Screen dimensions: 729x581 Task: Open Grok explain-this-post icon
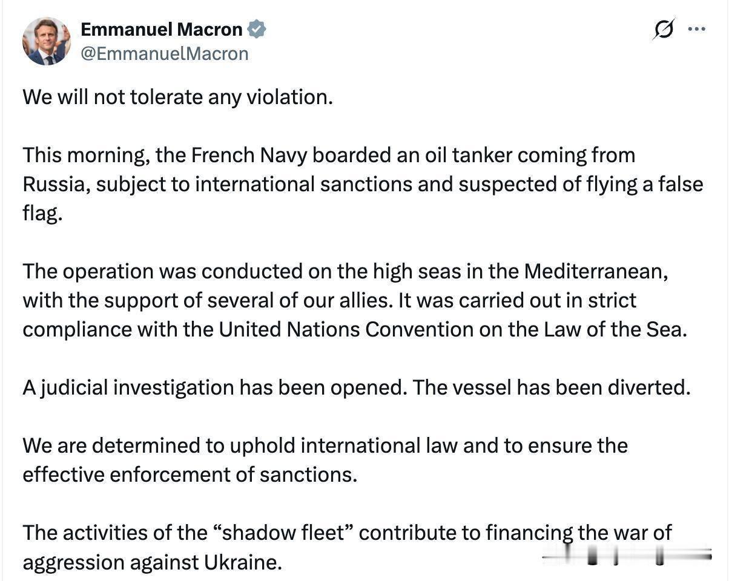tap(664, 29)
